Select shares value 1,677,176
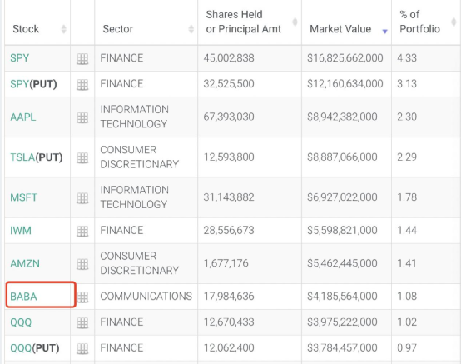461x364 pixels. point(226,263)
